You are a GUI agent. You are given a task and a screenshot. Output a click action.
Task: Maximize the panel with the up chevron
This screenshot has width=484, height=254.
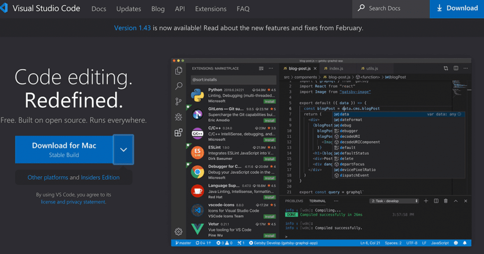(x=456, y=201)
